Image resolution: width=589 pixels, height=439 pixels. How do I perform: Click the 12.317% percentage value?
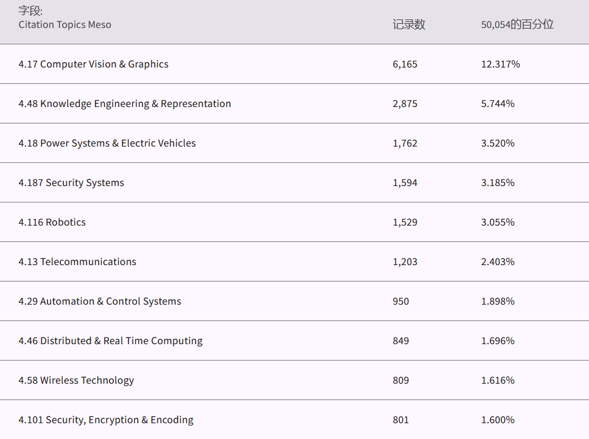coord(500,64)
